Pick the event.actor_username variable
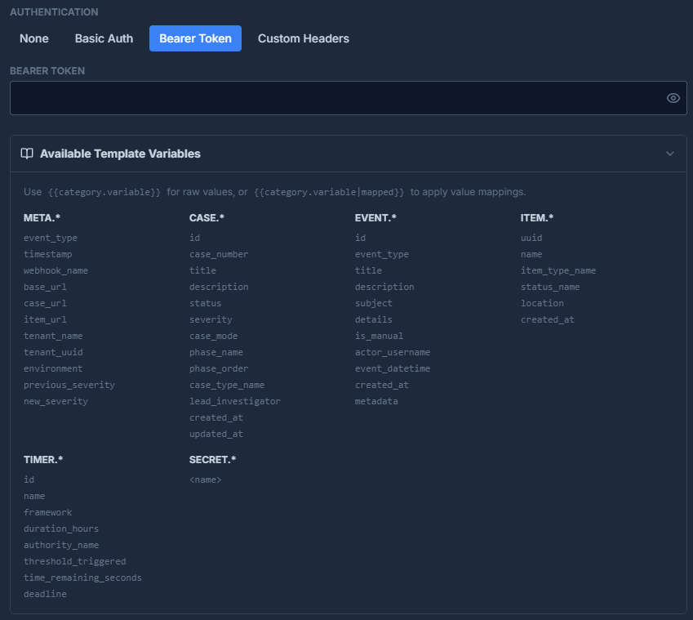The image size is (693, 620). click(x=393, y=352)
